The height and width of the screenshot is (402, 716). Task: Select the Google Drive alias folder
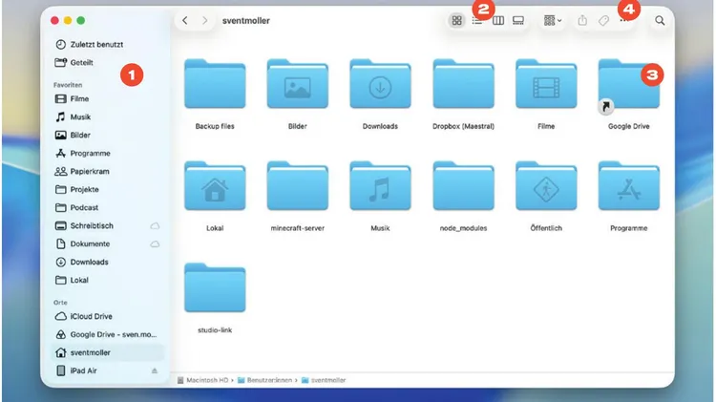(629, 95)
